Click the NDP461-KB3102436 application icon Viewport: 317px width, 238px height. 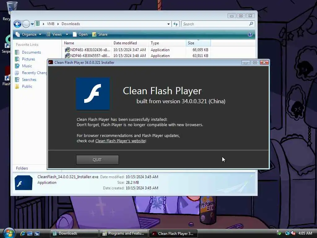coord(67,50)
